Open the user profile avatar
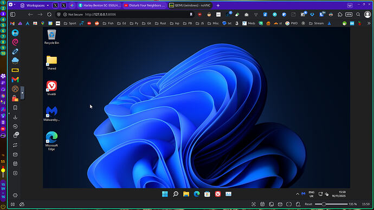The height and width of the screenshot is (210, 374). (x=367, y=15)
